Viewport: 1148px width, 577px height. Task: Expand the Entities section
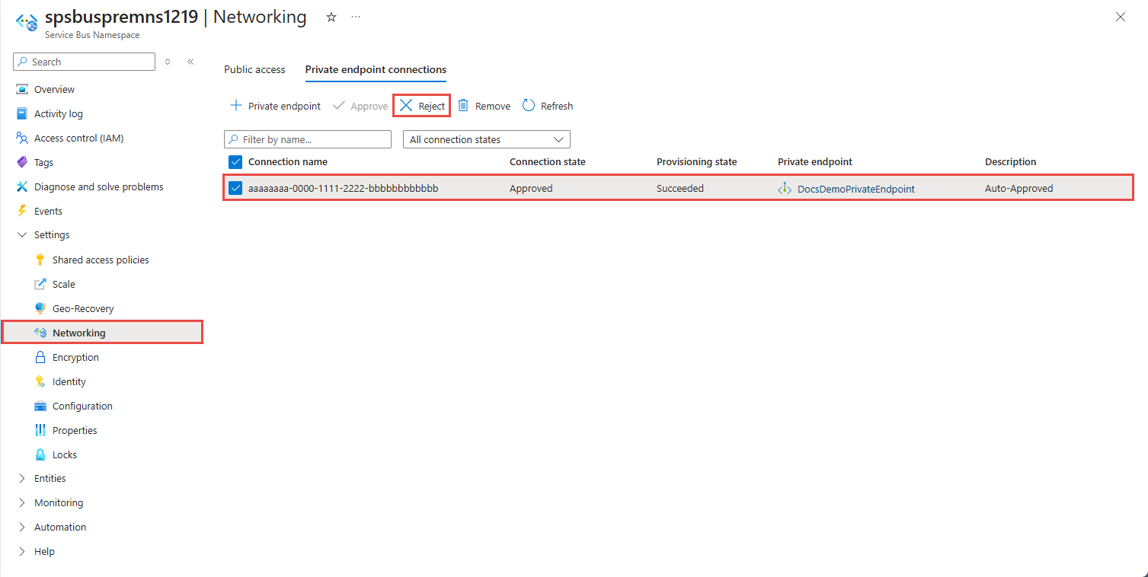point(21,478)
